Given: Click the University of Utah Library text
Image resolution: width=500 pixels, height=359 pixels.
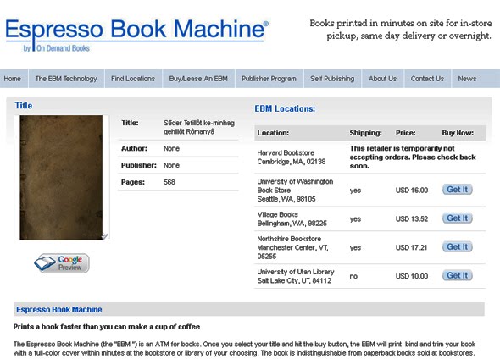Looking at the screenshot, I should tap(296, 276).
